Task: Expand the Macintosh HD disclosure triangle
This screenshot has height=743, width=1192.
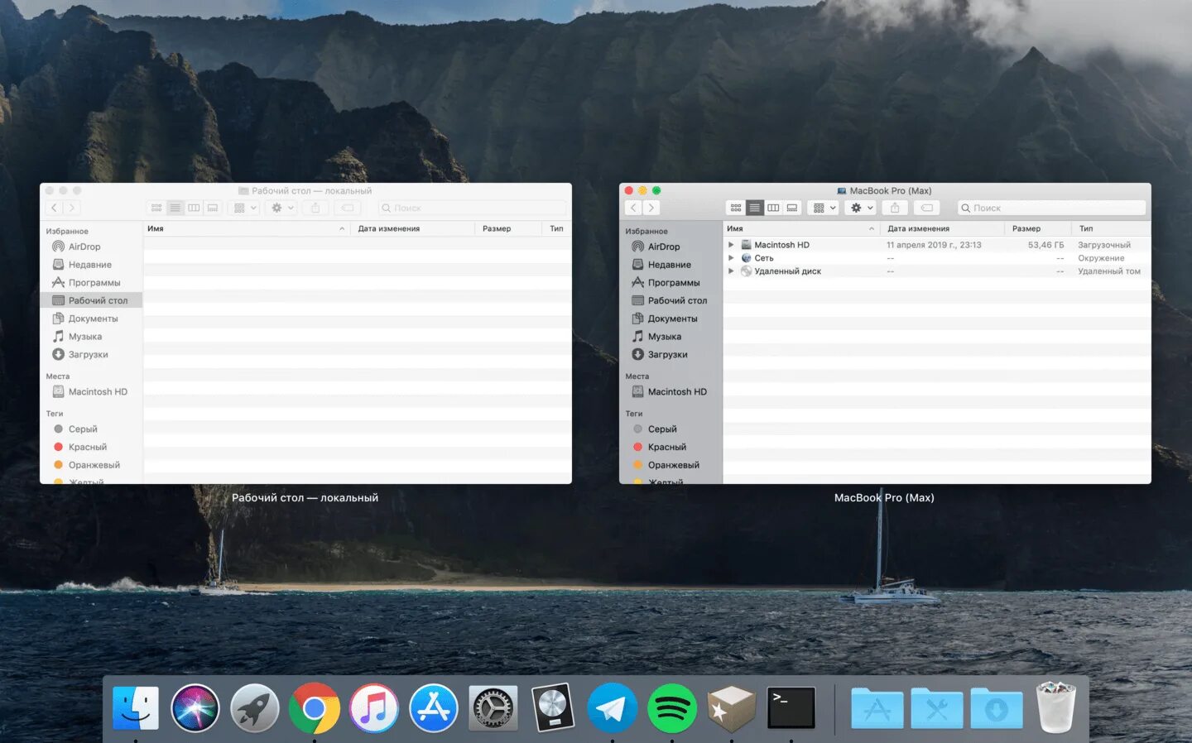Action: [x=731, y=244]
